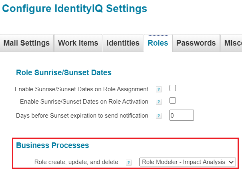Image resolution: width=242 pixels, height=170 pixels.
Task: Tick the Sunrise/Sunset Dates on Role Activation checkbox
Action: point(173,101)
